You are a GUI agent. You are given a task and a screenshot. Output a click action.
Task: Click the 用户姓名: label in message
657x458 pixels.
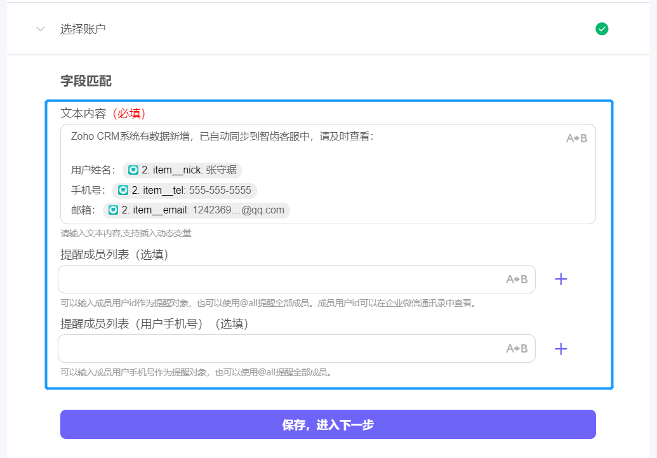click(x=93, y=170)
